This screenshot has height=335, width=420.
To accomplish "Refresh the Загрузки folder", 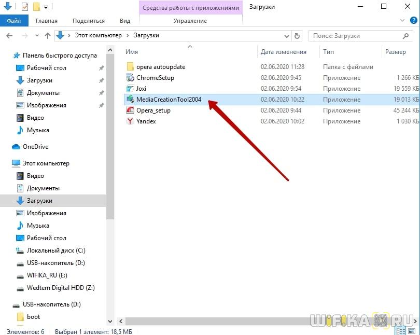I will click(x=297, y=36).
